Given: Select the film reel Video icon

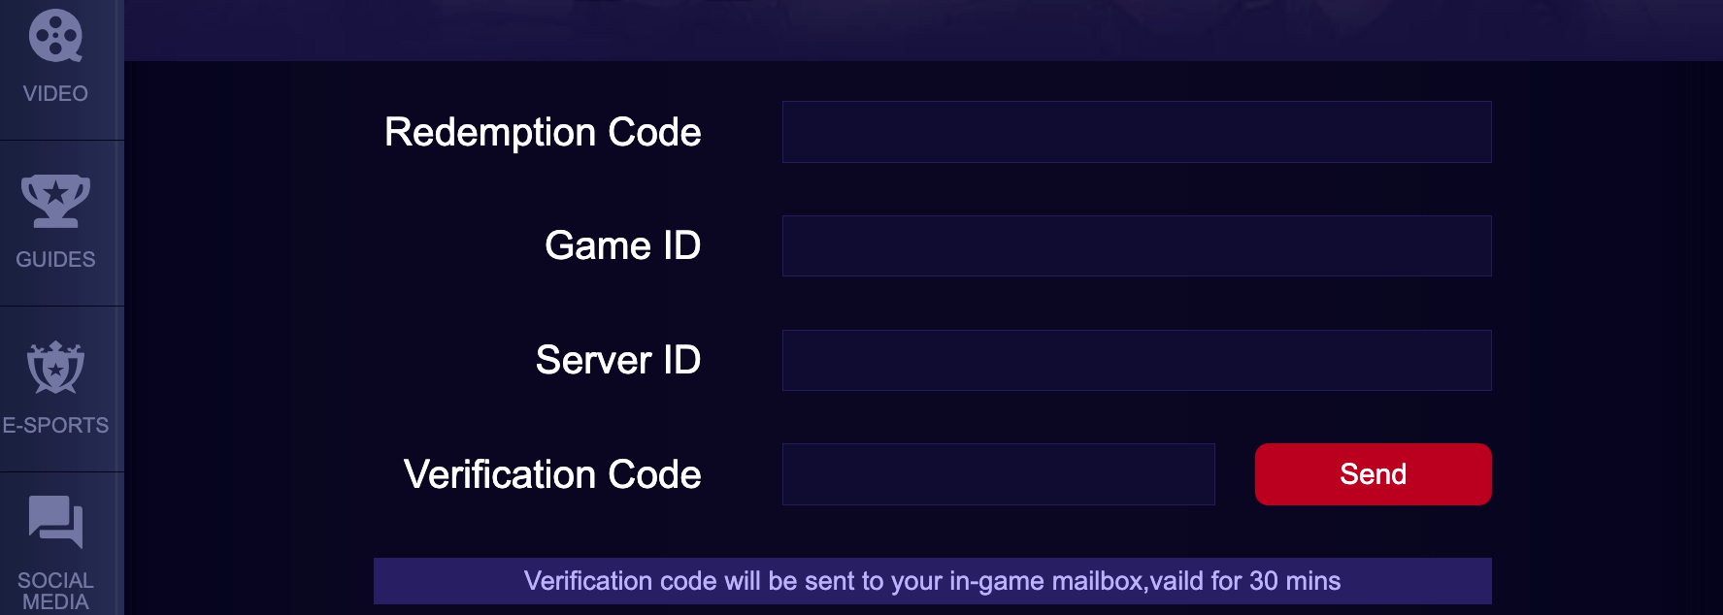Looking at the screenshot, I should tap(58, 34).
